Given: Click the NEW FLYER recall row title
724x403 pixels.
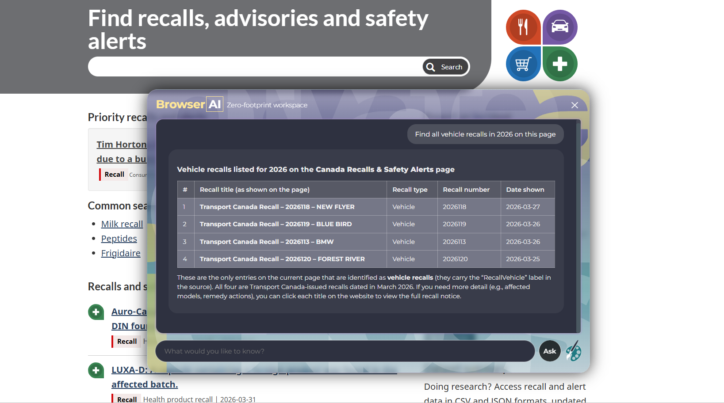Looking at the screenshot, I should (x=277, y=207).
